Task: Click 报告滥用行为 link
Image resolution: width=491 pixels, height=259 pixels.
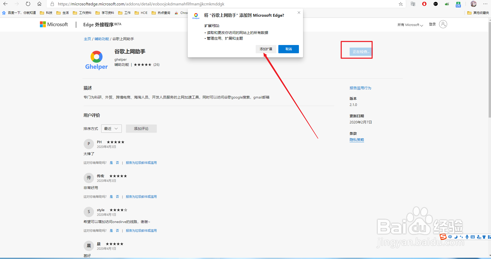Action: [x=360, y=88]
